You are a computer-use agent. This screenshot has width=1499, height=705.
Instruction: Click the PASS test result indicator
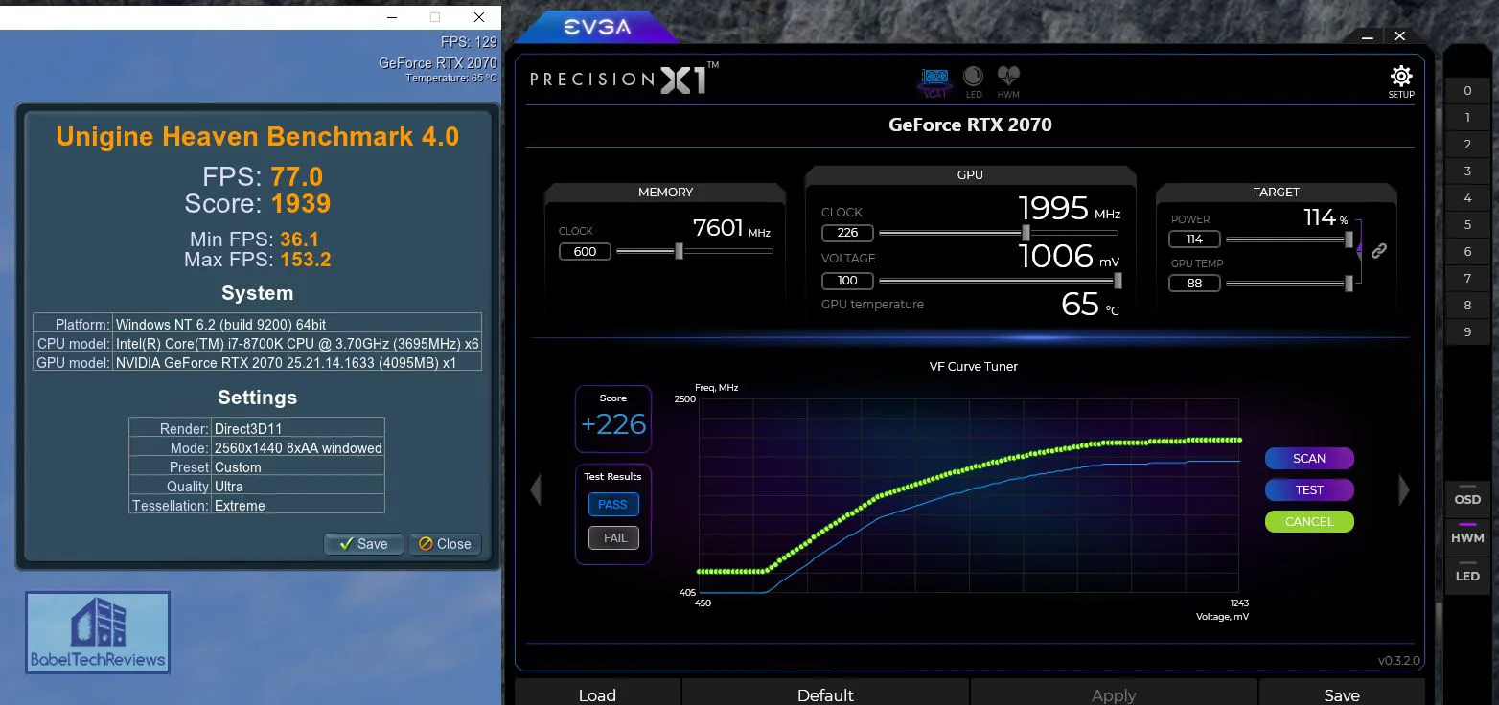click(x=612, y=505)
